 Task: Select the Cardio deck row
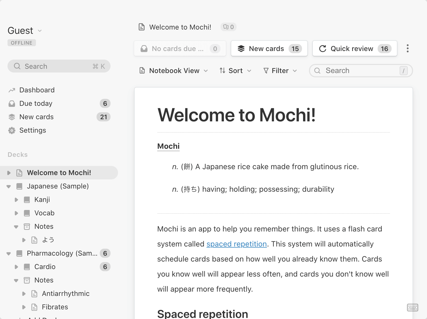[59, 267]
